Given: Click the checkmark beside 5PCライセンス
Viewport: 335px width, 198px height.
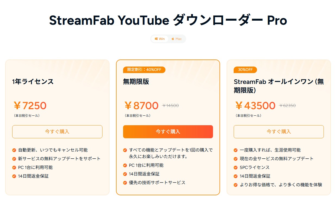Looking at the screenshot, I should pos(235,167).
